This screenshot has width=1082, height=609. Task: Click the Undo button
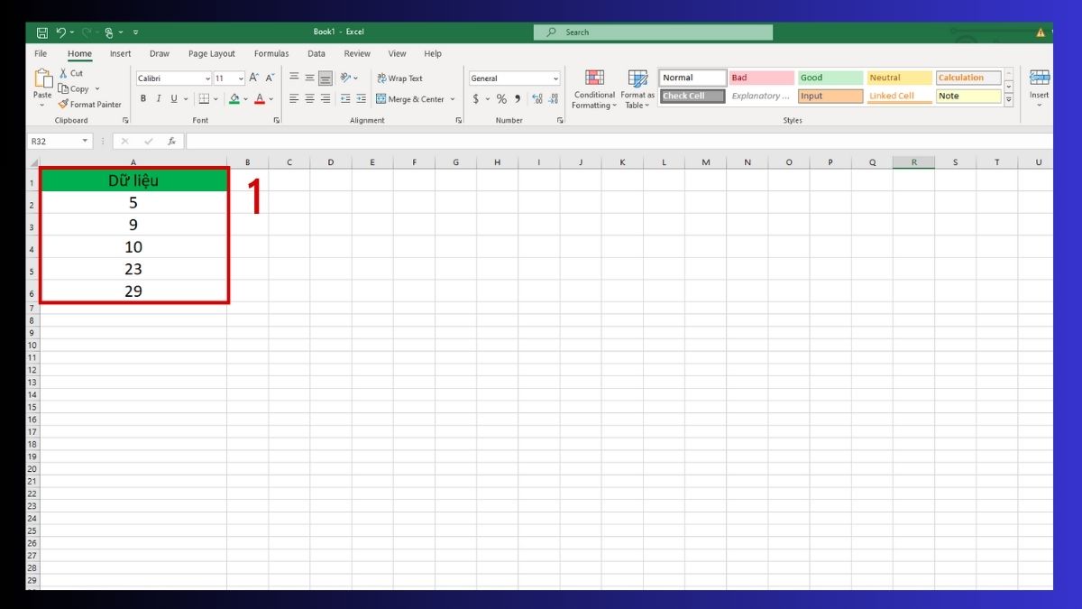61,32
